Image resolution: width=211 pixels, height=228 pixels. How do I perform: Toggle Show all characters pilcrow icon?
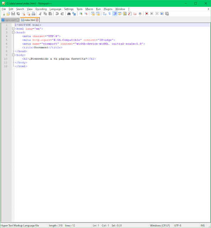[x=109, y=14]
